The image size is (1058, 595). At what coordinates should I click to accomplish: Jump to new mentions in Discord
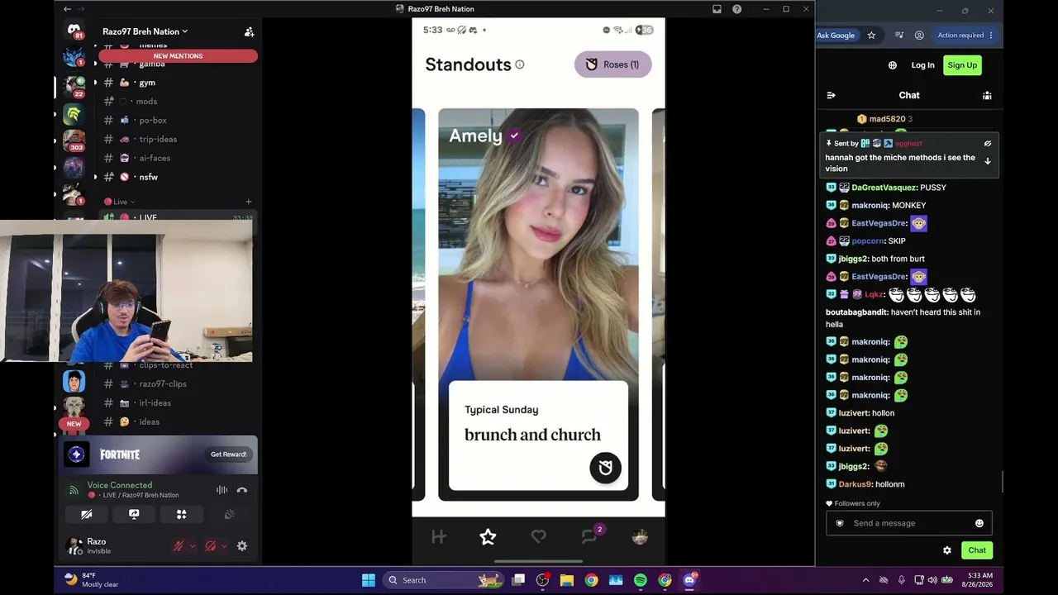178,56
